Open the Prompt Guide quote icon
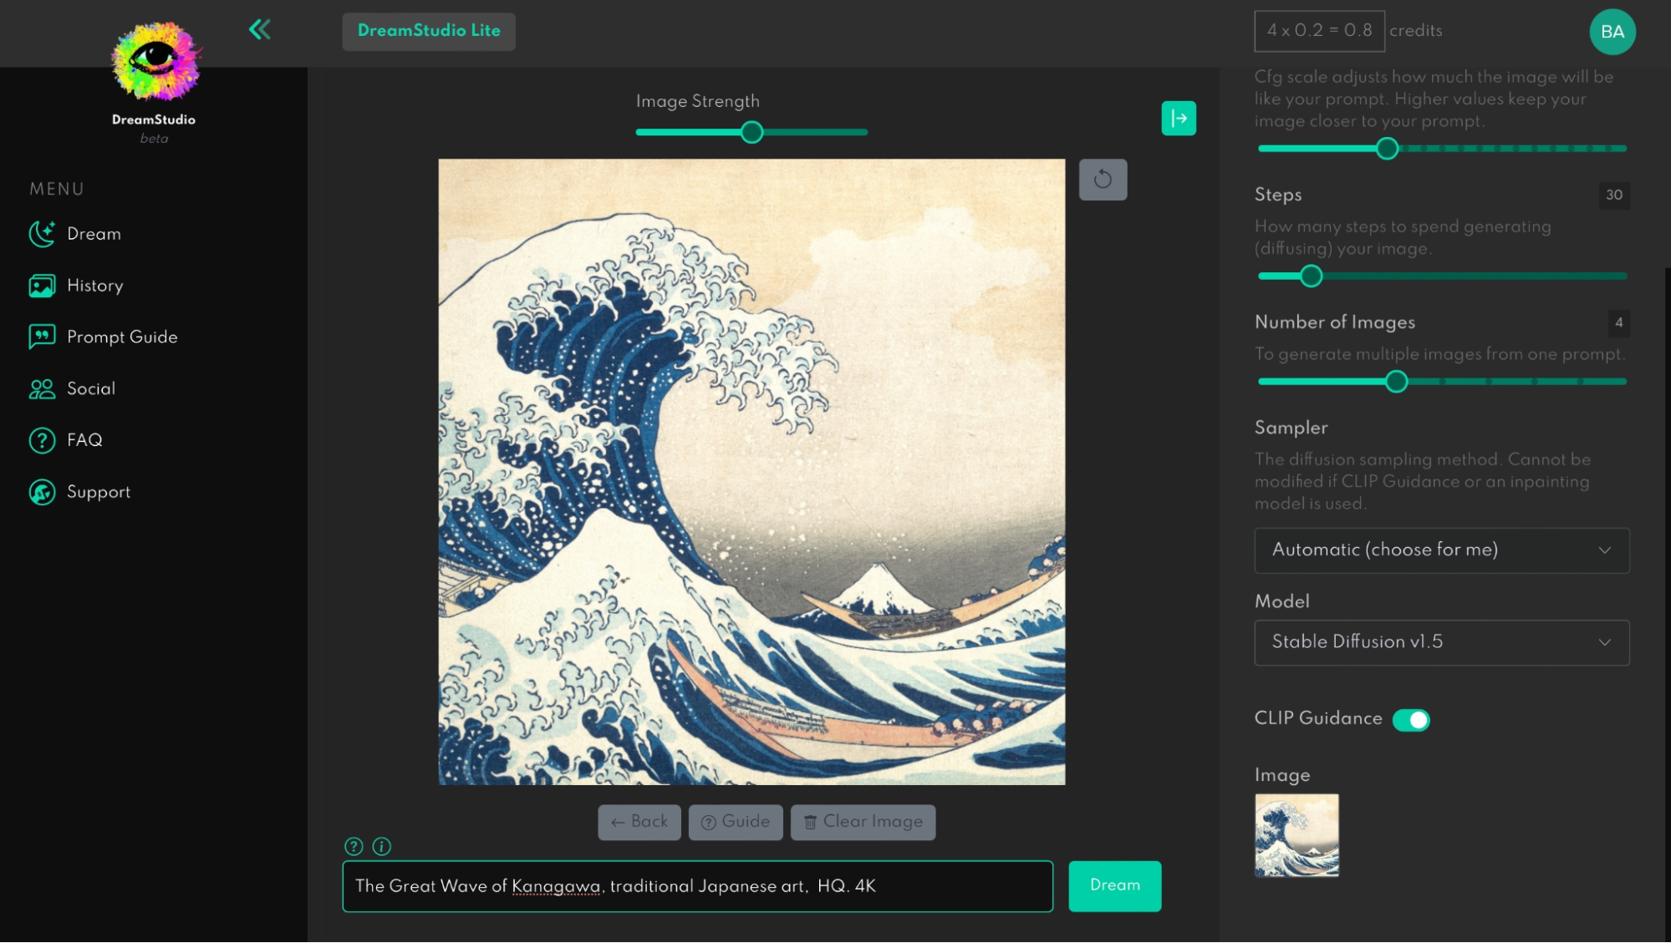This screenshot has height=943, width=1671. pos(42,337)
